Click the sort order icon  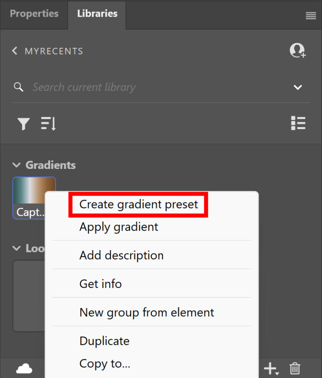point(48,123)
